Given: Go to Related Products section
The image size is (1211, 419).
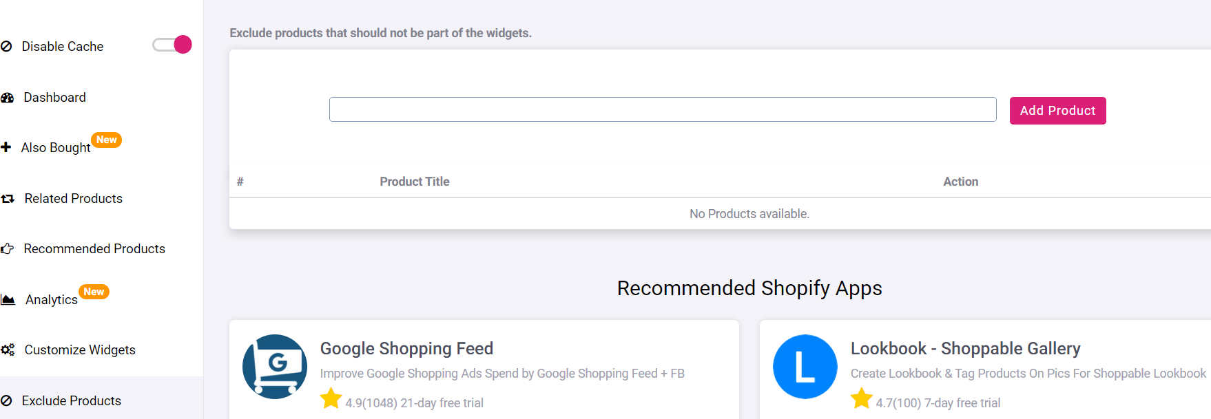Looking at the screenshot, I should [x=73, y=199].
